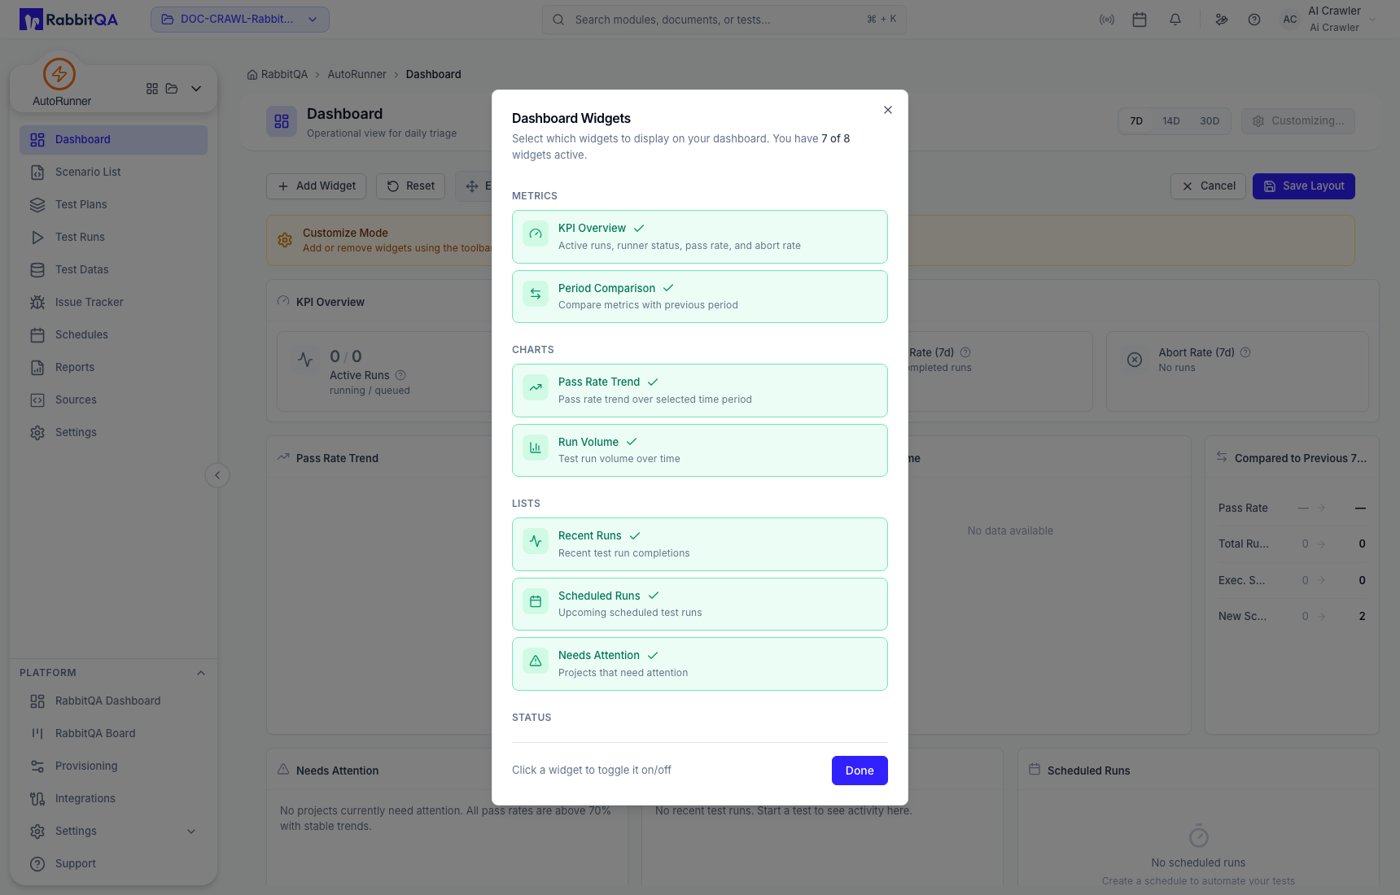Open Dashboard in the sidebar

tap(113, 140)
